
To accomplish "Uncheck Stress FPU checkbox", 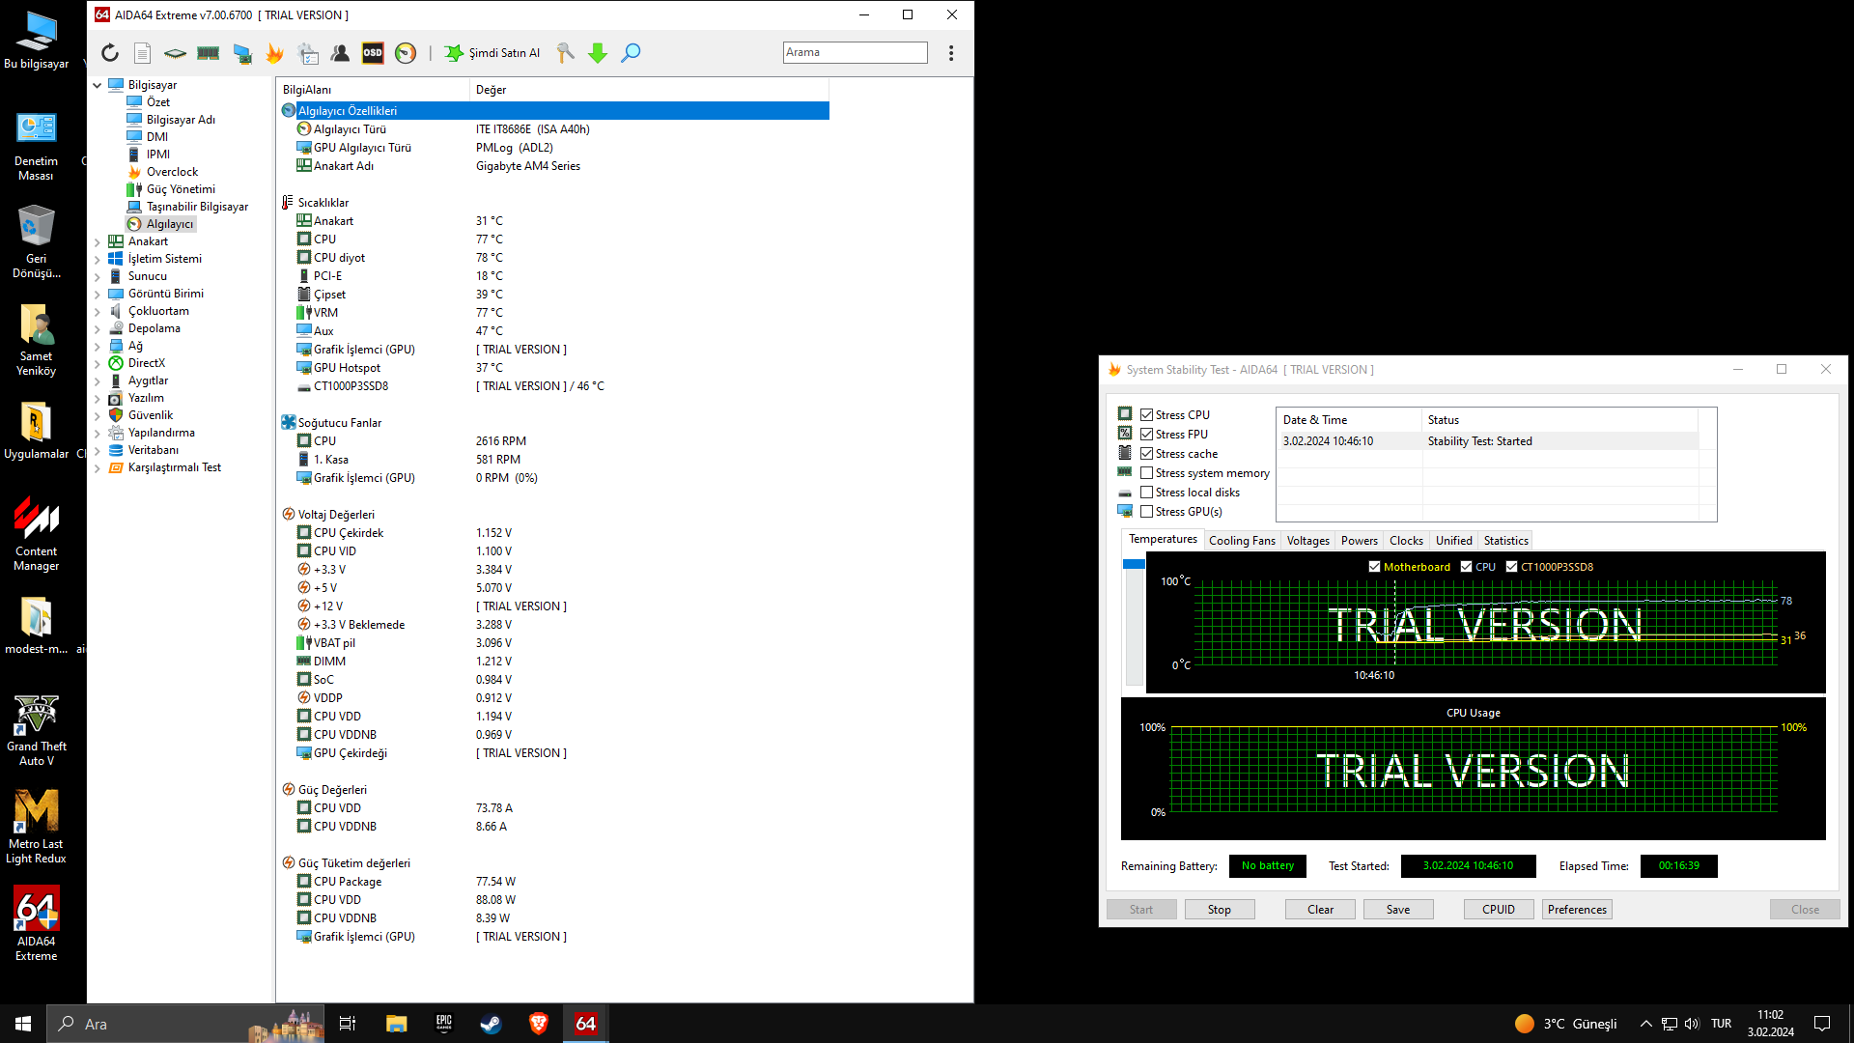I will click(1146, 435).
